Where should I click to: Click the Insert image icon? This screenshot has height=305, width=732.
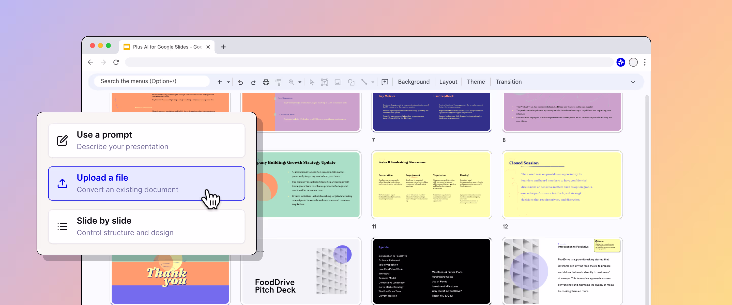[x=338, y=82]
